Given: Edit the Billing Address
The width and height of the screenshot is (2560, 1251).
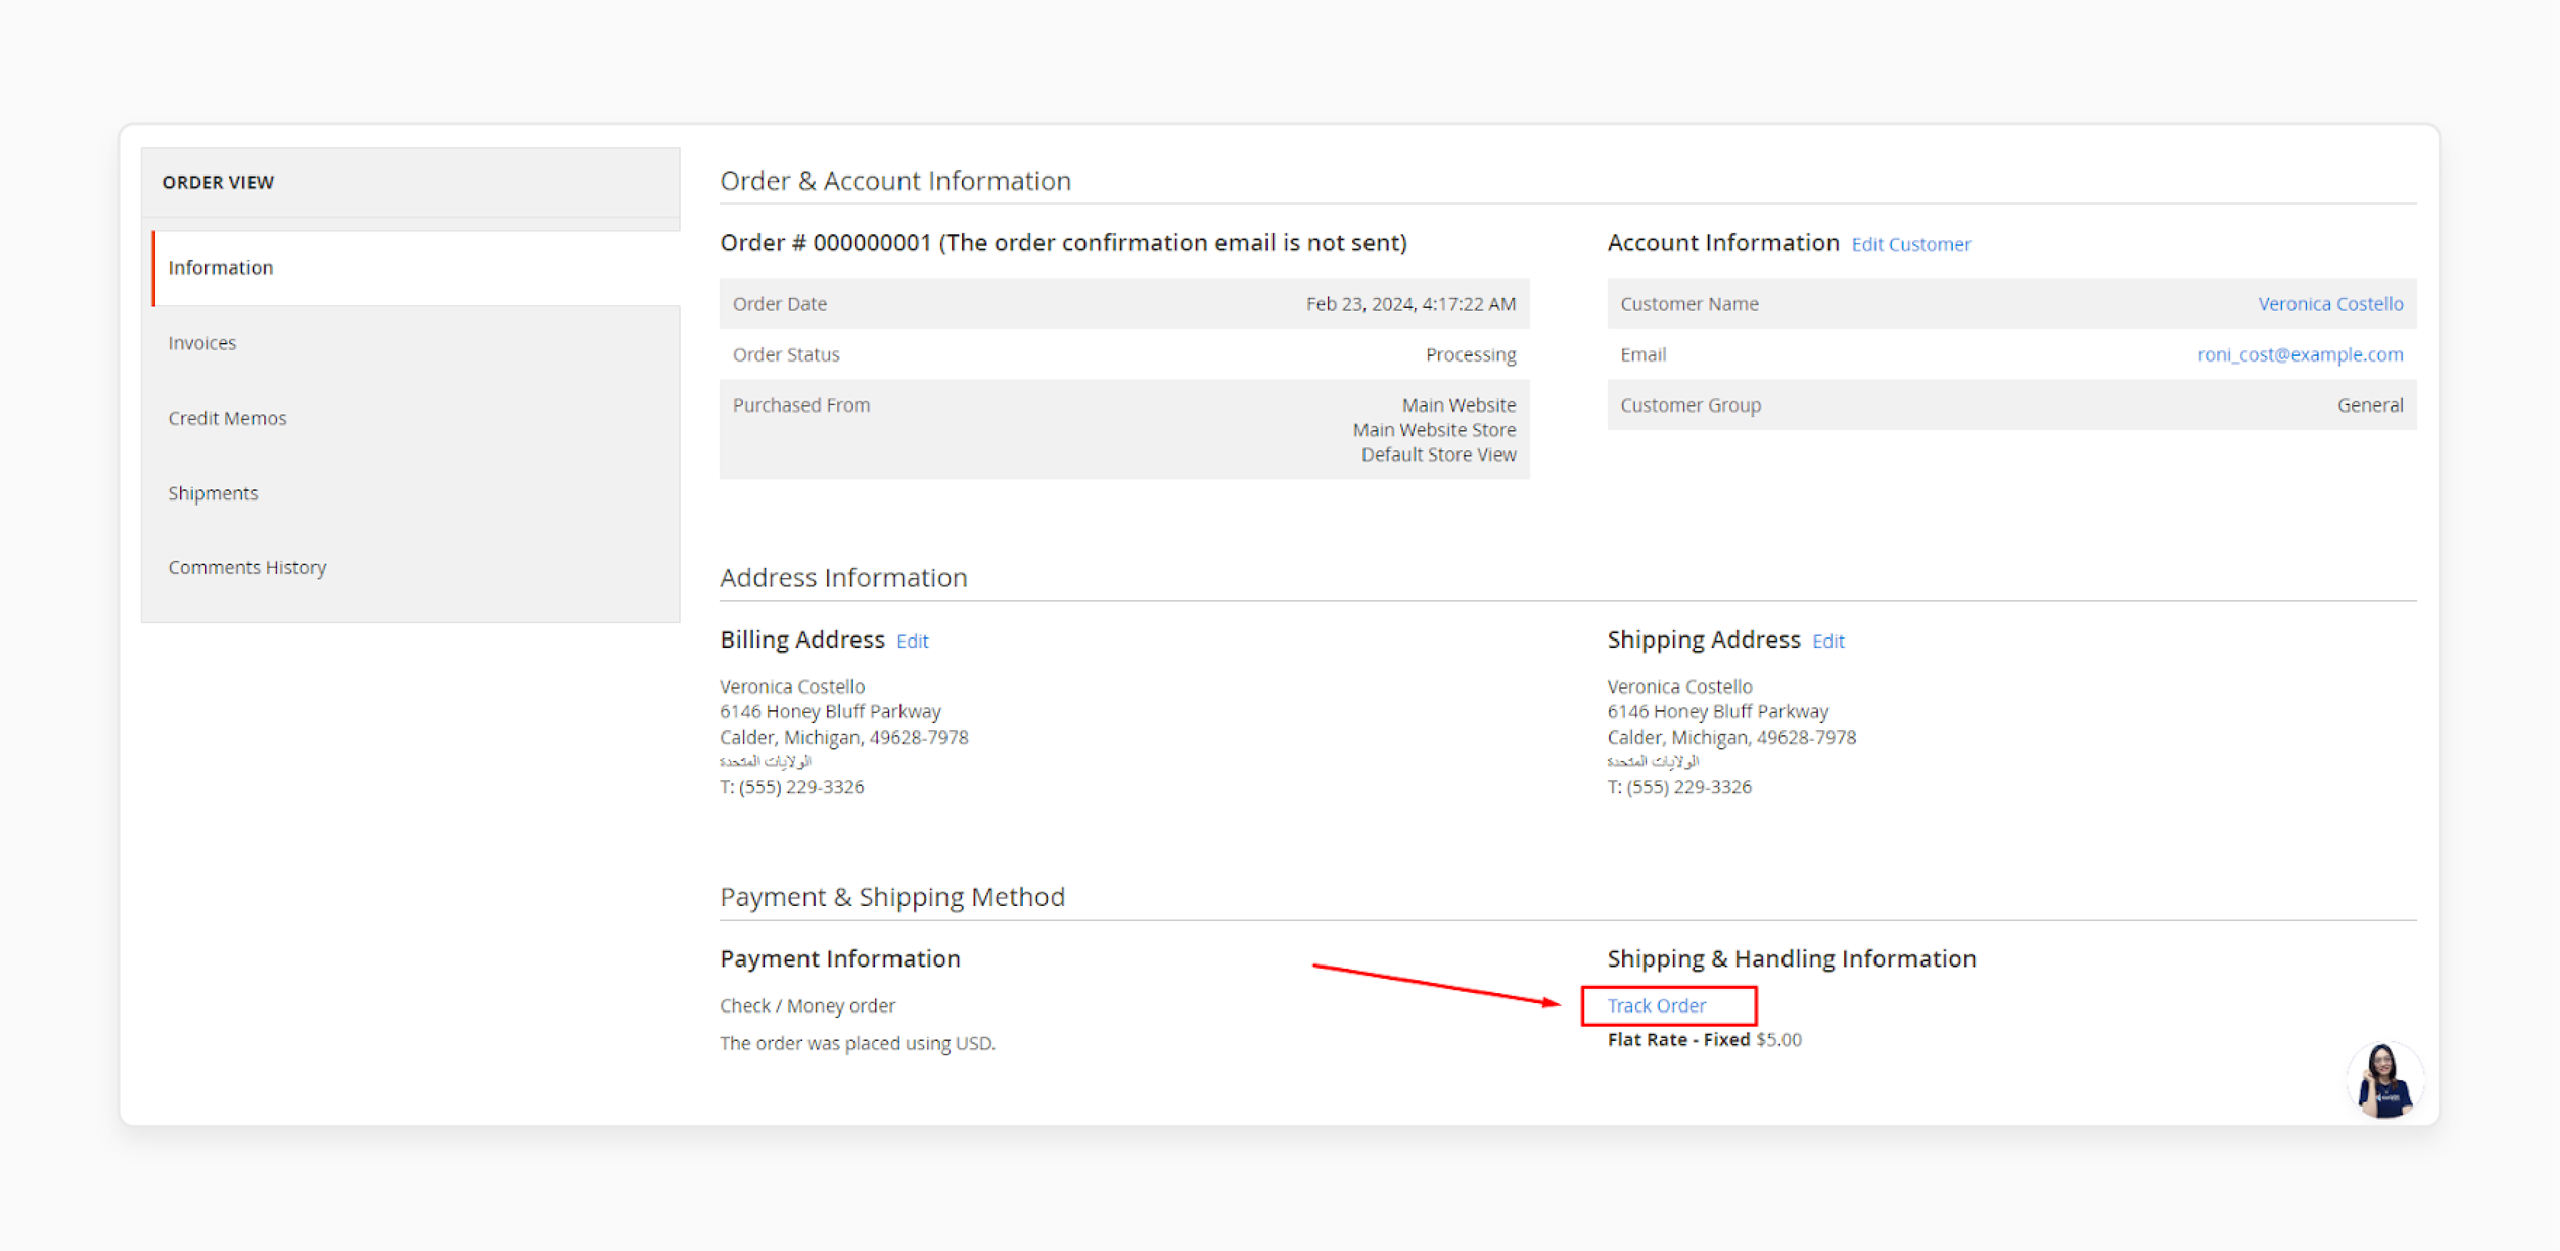Looking at the screenshot, I should (x=911, y=641).
